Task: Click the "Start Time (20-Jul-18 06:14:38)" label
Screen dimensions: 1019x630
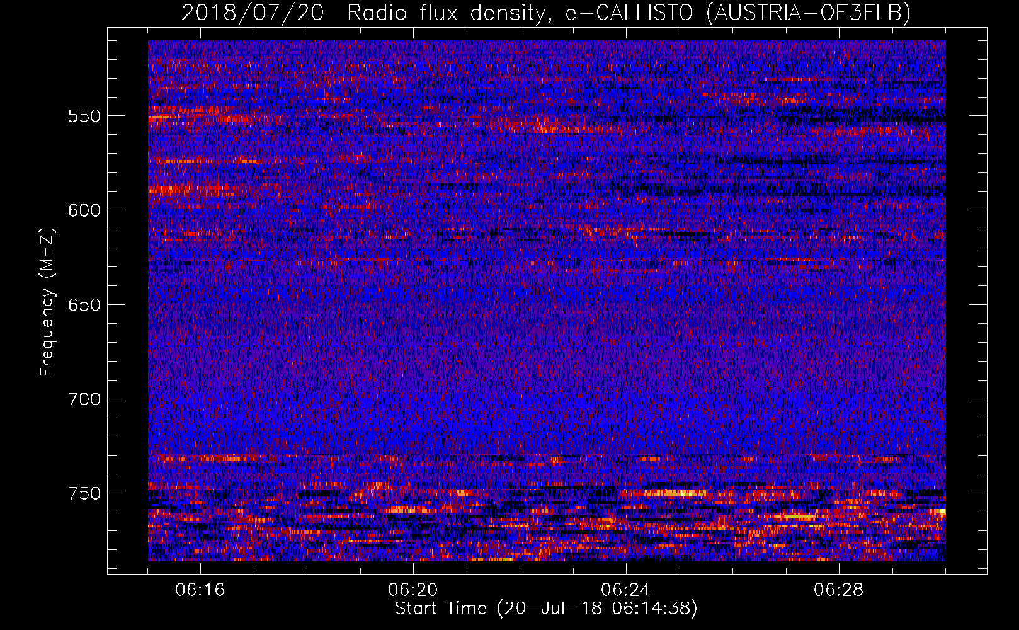Action: click(x=546, y=609)
